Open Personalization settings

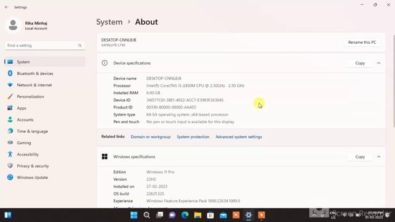[x=45, y=97]
